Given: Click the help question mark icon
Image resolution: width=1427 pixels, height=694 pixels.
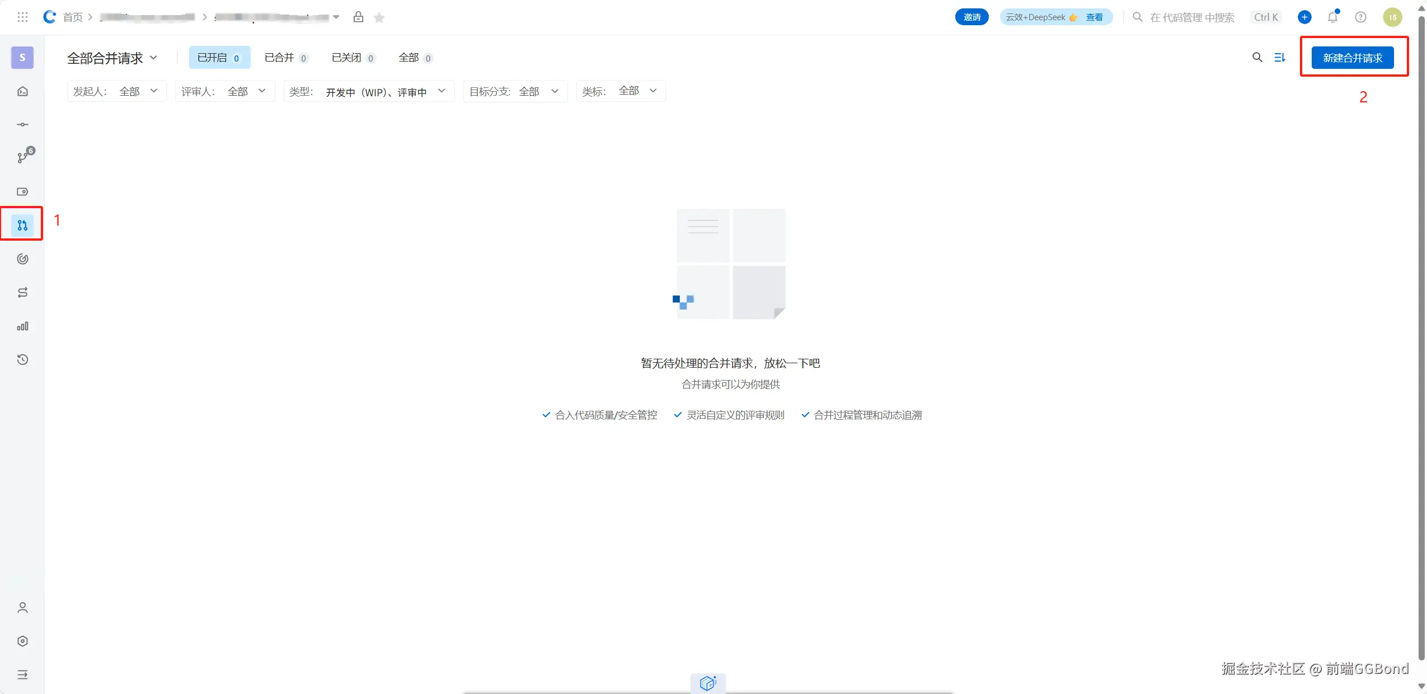Looking at the screenshot, I should pyautogui.click(x=1360, y=17).
